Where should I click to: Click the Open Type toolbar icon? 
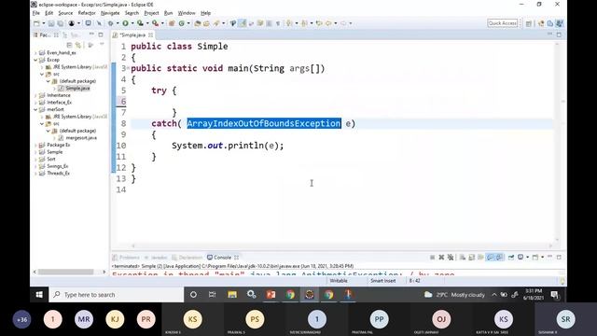[x=198, y=23]
